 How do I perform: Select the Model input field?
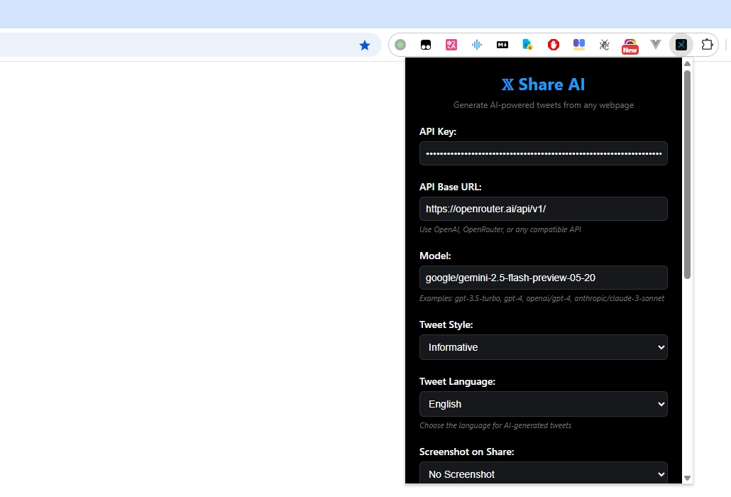543,278
